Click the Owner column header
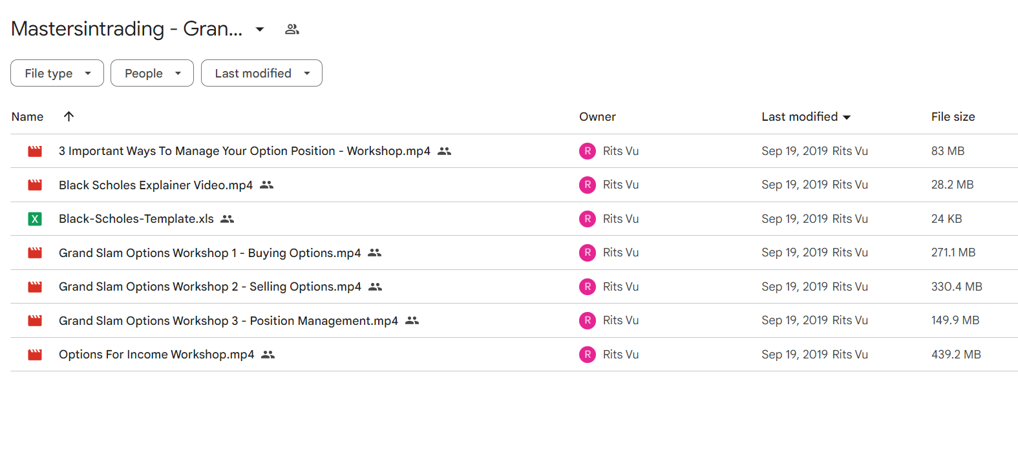The height and width of the screenshot is (456, 1018). 597,117
